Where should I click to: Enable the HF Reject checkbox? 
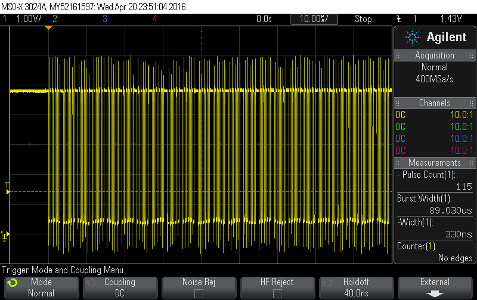click(277, 293)
